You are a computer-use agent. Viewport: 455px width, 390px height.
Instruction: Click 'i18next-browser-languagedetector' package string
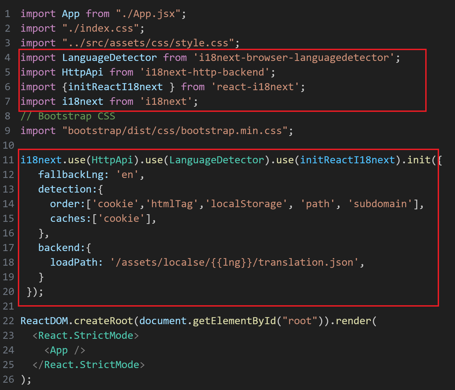[294, 58]
